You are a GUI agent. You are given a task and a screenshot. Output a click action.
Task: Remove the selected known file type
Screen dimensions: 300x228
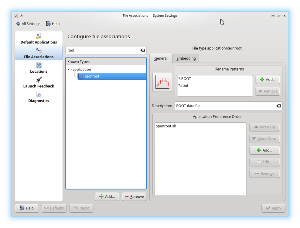tap(134, 196)
